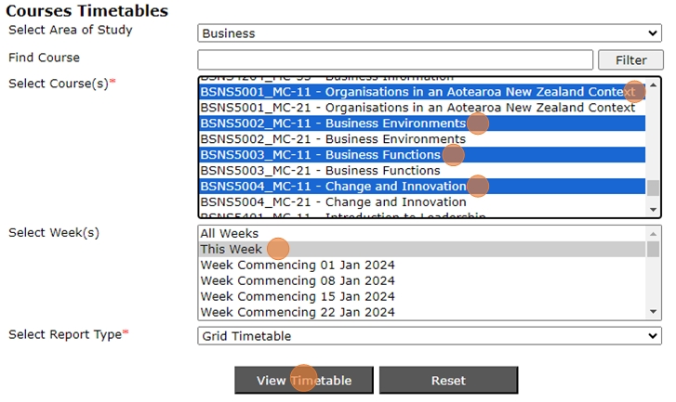Click the View Timetable button
676x402 pixels.
304,381
